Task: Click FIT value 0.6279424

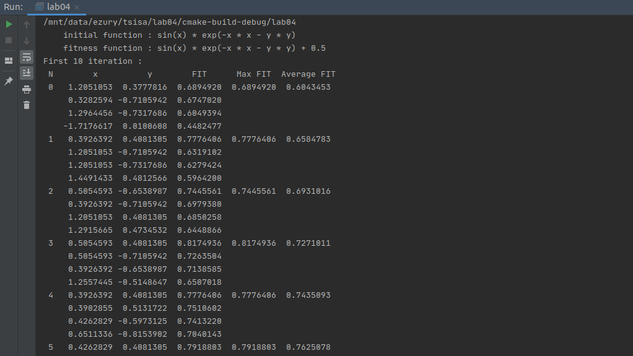Action: pos(199,165)
